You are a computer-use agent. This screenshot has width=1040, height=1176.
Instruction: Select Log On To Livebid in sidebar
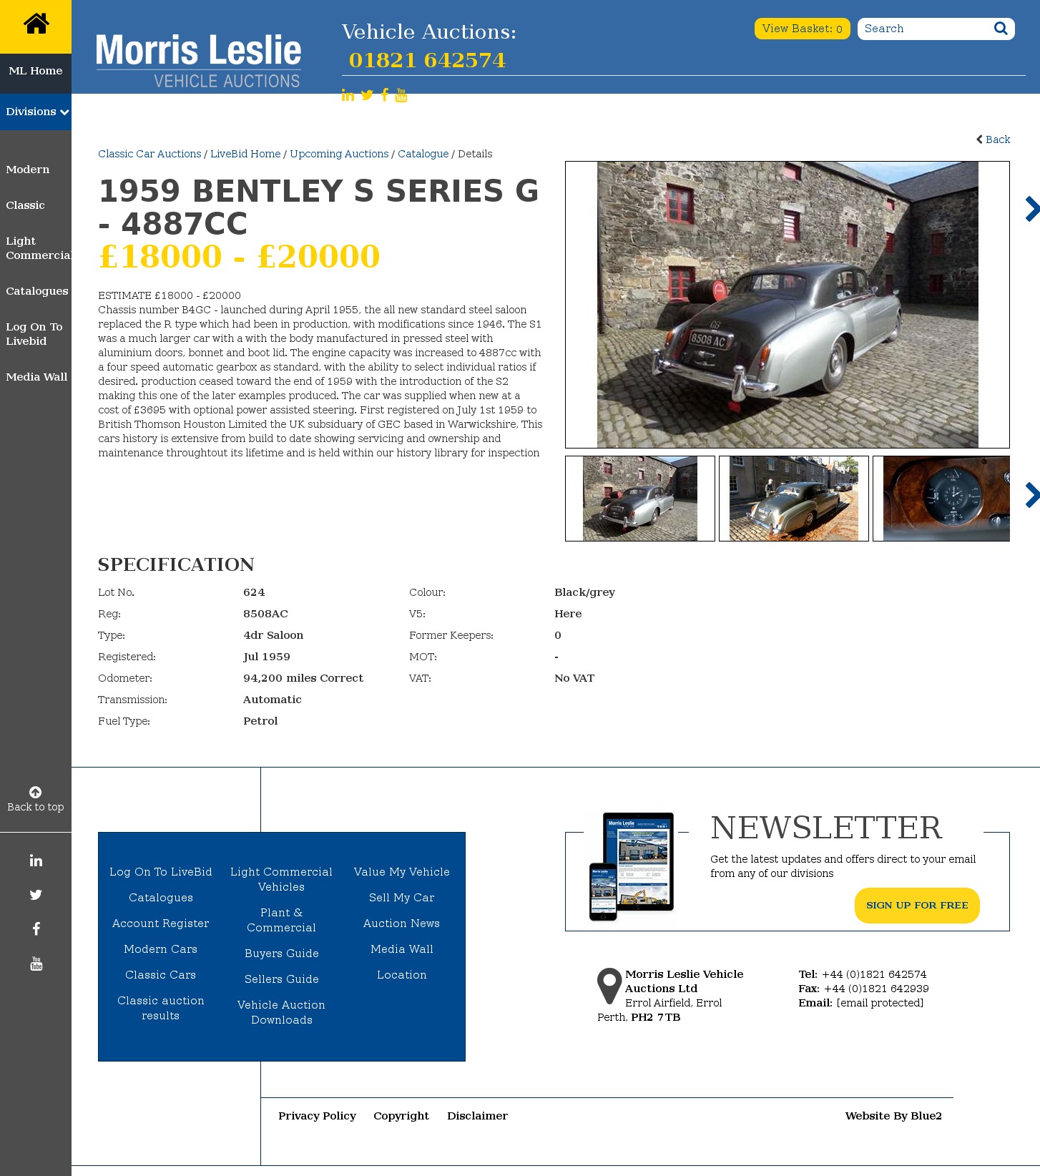[34, 334]
